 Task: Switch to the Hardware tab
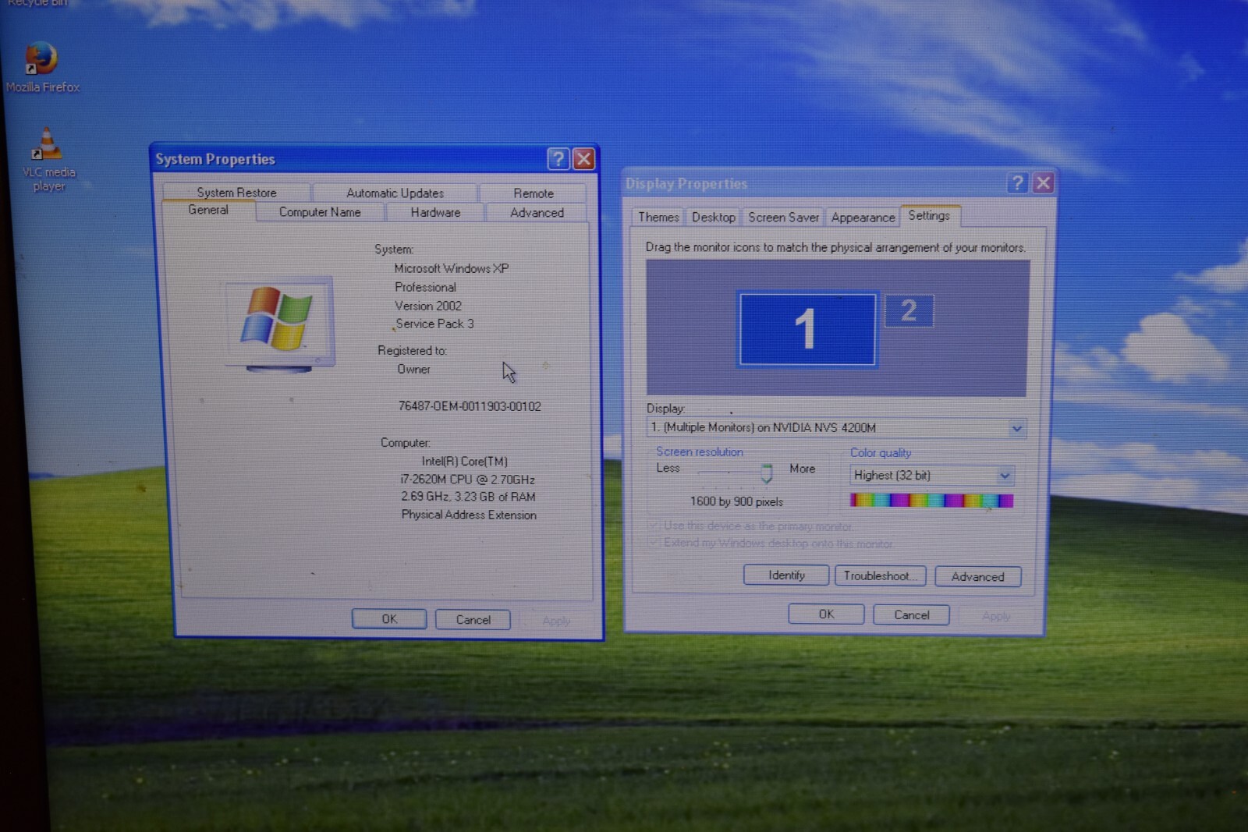click(435, 212)
